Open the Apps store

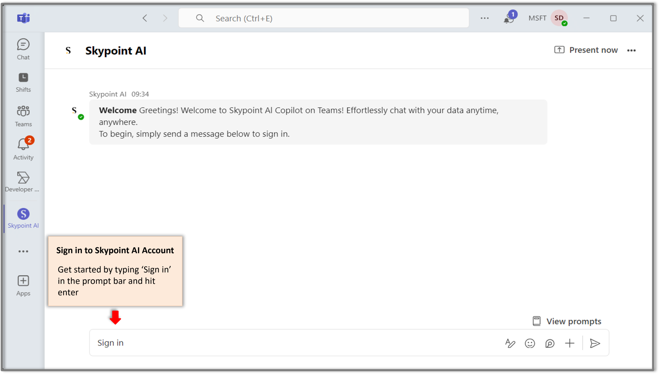(x=23, y=285)
